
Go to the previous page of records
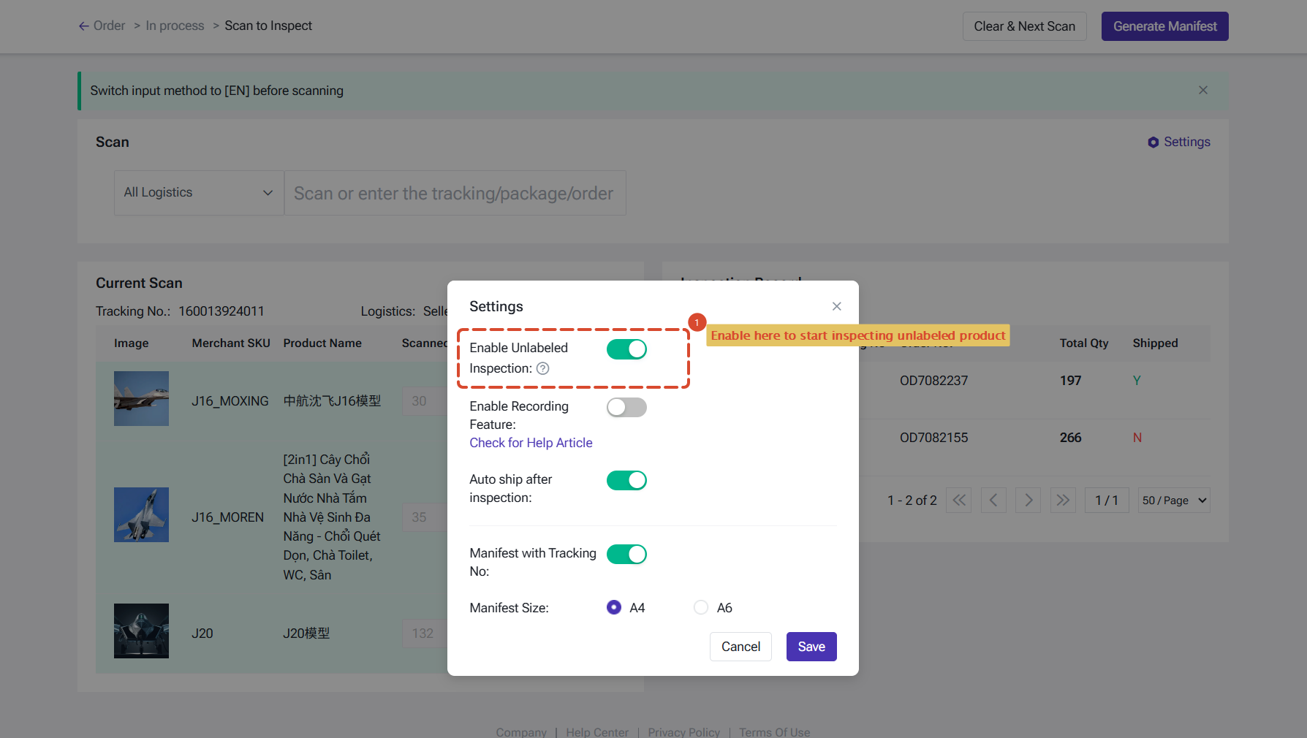(x=993, y=501)
